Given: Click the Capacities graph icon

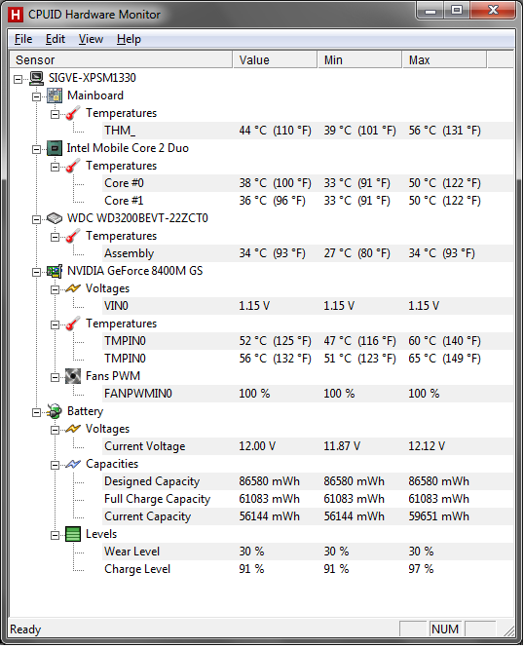Looking at the screenshot, I should click(73, 464).
